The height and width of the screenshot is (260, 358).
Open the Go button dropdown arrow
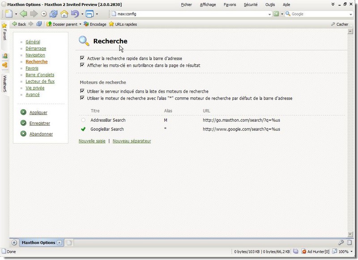coord(282,14)
